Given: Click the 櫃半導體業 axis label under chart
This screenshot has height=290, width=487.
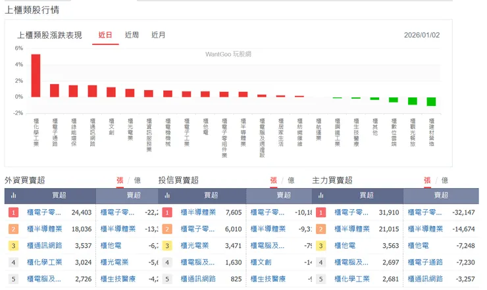Looking at the screenshot, I should tap(244, 132).
